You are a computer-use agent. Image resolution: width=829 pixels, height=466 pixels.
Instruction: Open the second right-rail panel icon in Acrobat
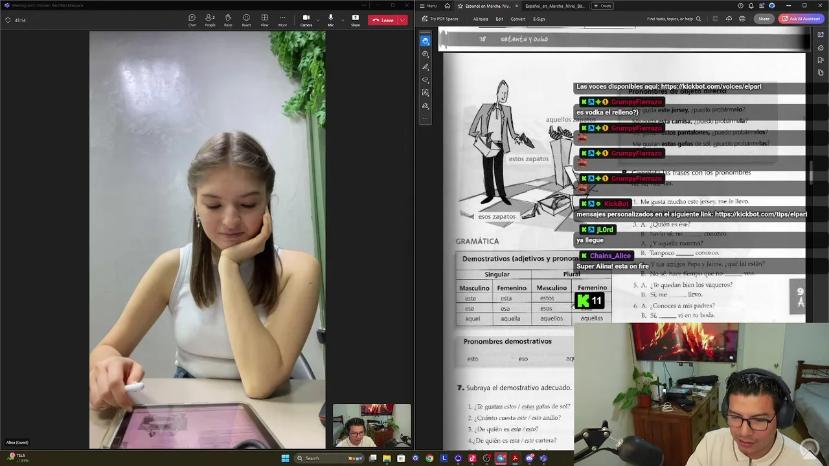tap(821, 47)
